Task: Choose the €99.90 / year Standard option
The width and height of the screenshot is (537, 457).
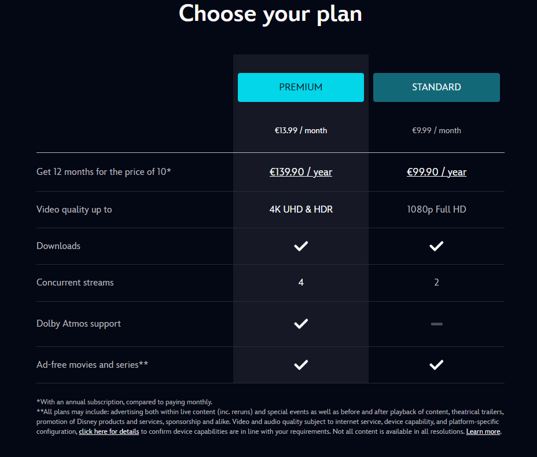Action: click(436, 172)
